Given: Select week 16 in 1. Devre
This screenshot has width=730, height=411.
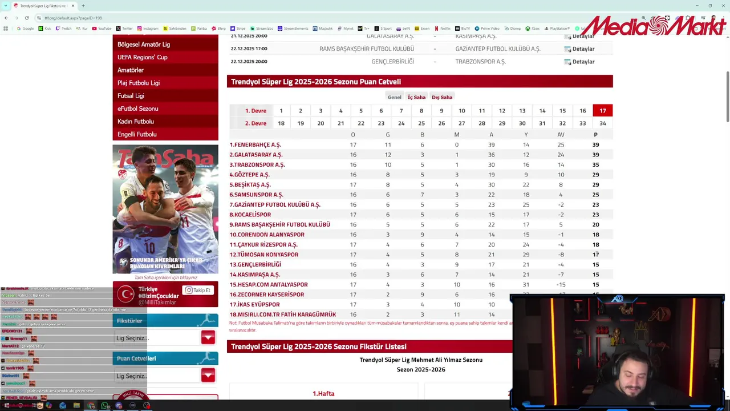Looking at the screenshot, I should [x=583, y=111].
